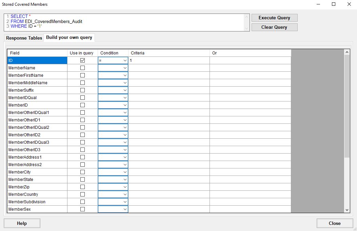Select the MemberName field cell
Image resolution: width=357 pixels, height=231 pixels.
[37, 68]
